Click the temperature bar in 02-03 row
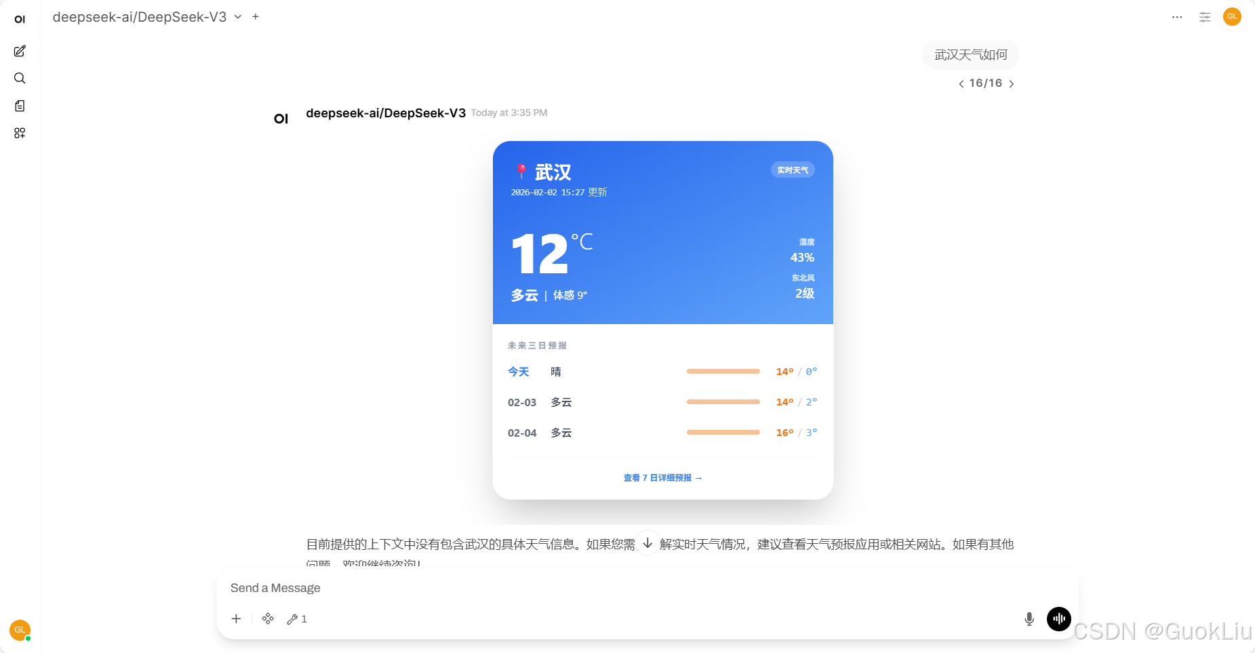Image resolution: width=1255 pixels, height=653 pixels. coord(723,401)
